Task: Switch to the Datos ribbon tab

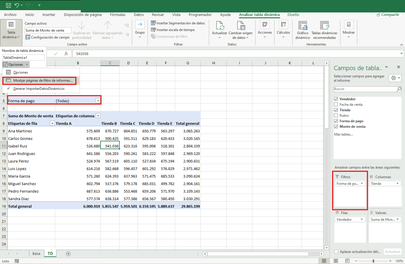Action: coord(139,14)
